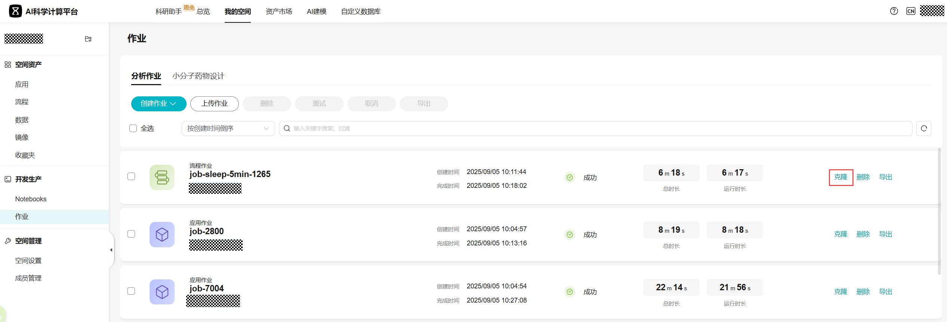Expand the 按创建时间倒序 sort dropdown
Image resolution: width=947 pixels, height=322 pixels.
coord(228,129)
